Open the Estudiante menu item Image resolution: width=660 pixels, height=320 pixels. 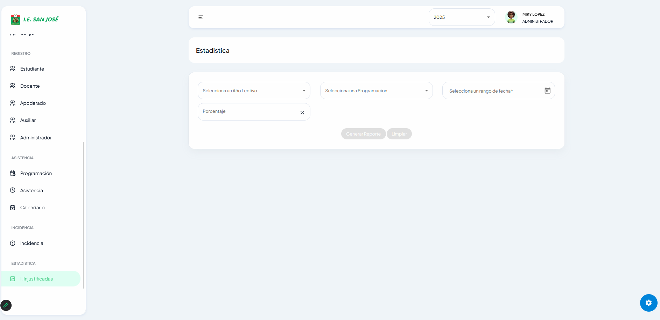pyautogui.click(x=32, y=69)
